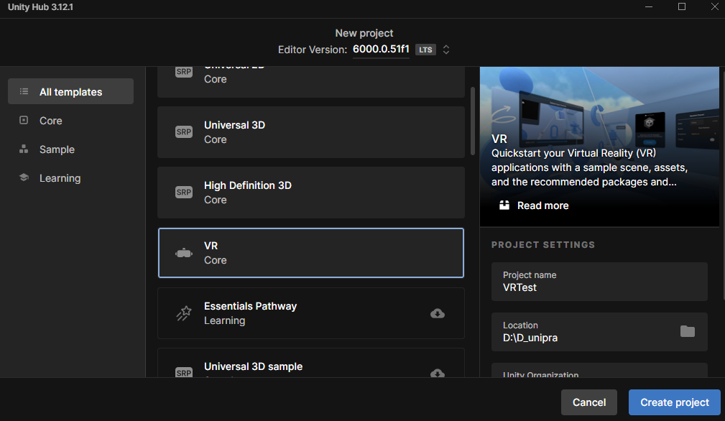Screen dimensions: 725x421
Task: Click the Core category square icon
Action: (24, 120)
